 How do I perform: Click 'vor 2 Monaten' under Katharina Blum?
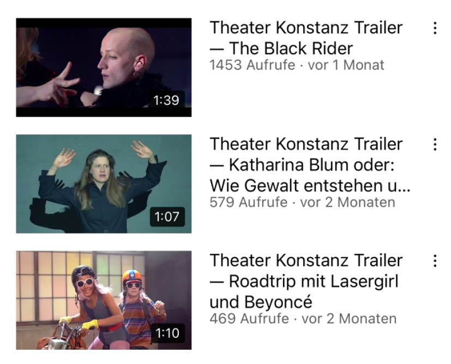(x=348, y=202)
